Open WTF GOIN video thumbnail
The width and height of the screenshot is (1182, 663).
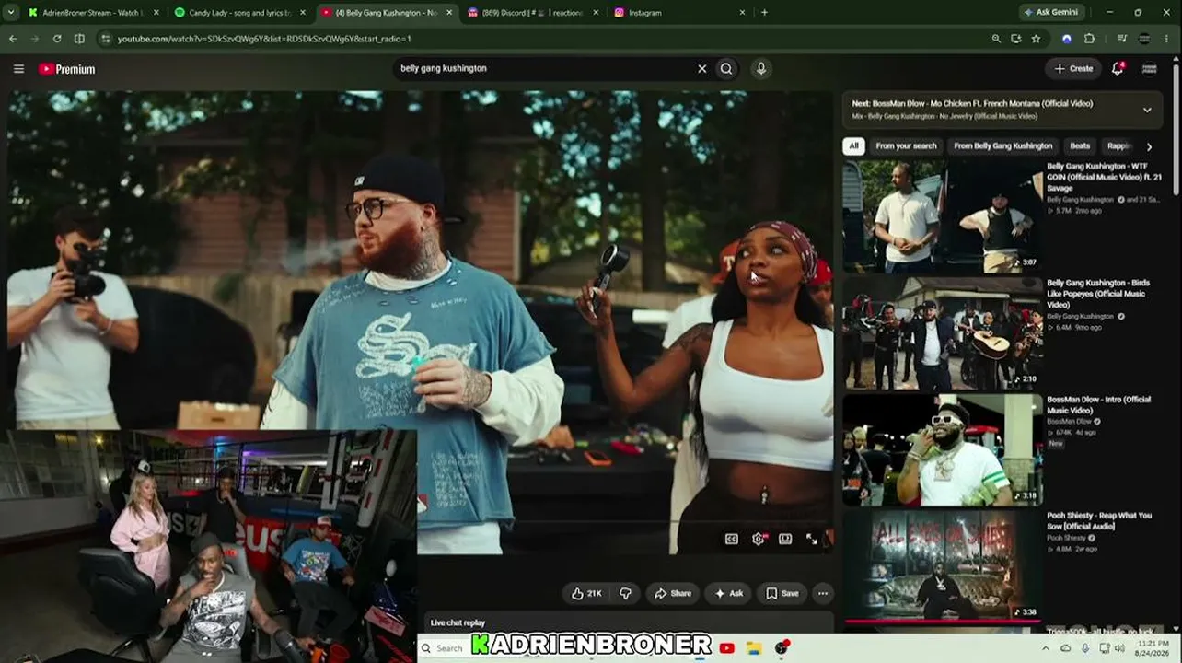(x=943, y=217)
